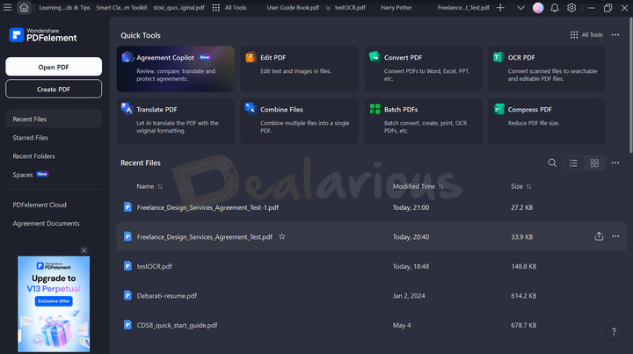Select Recent Files in sidebar

pos(54,119)
